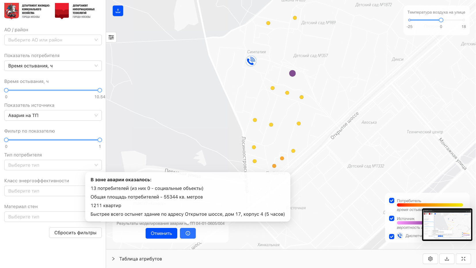
Task: Click the Сбросить фильтры button
Action: click(x=75, y=233)
